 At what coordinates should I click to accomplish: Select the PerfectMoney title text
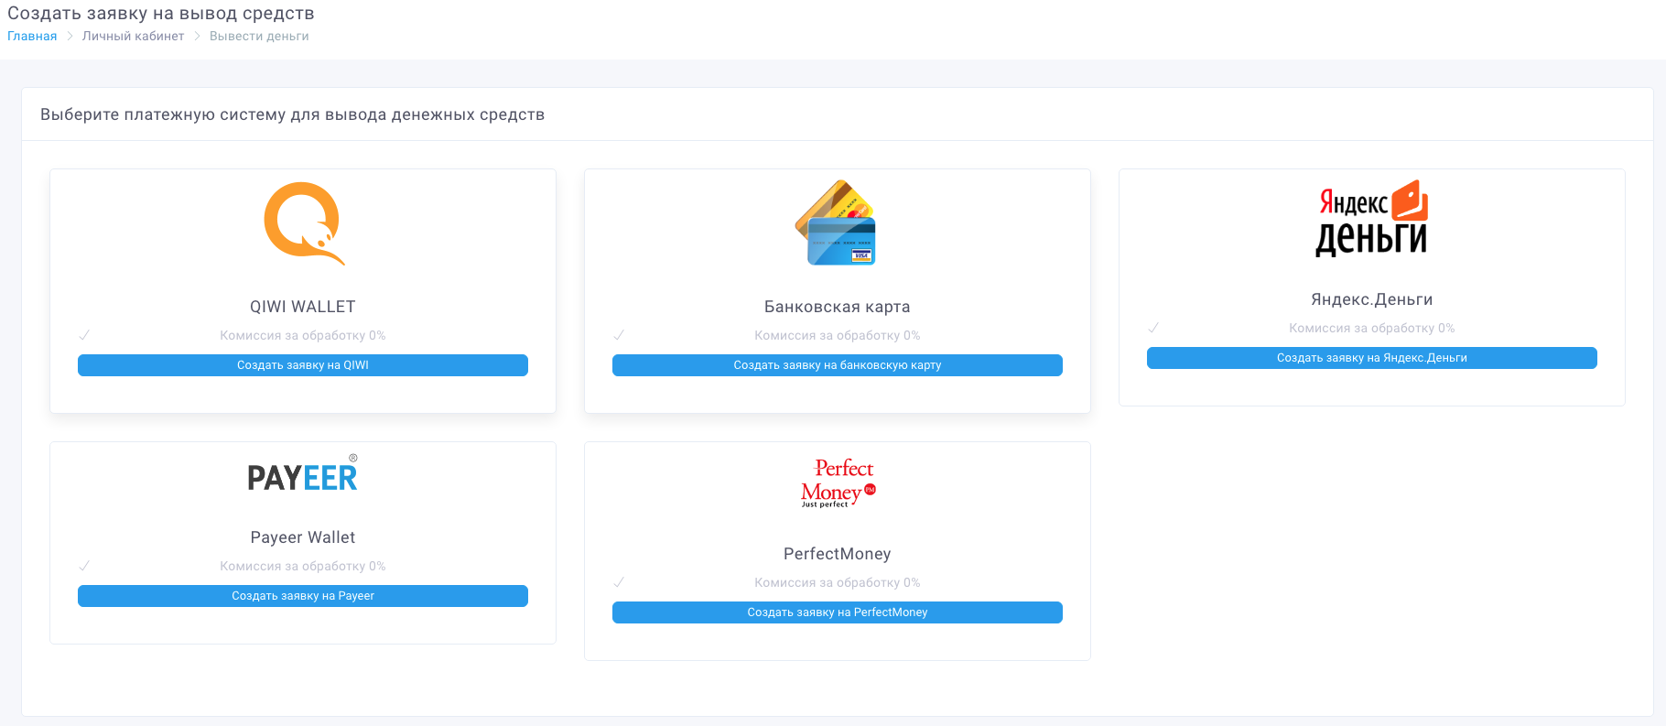click(x=838, y=554)
